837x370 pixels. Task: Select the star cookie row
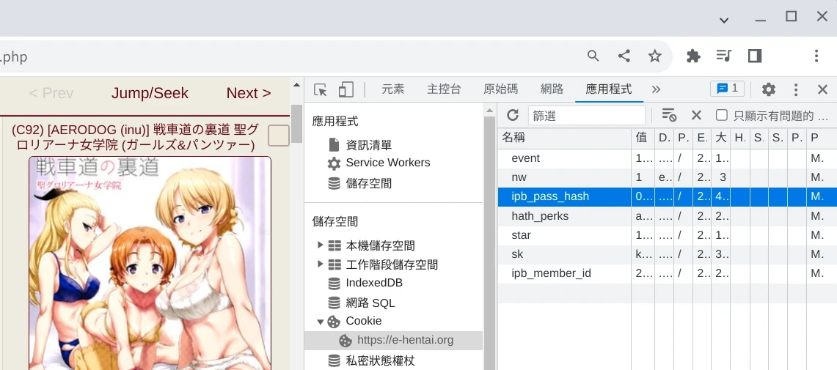[668, 235]
